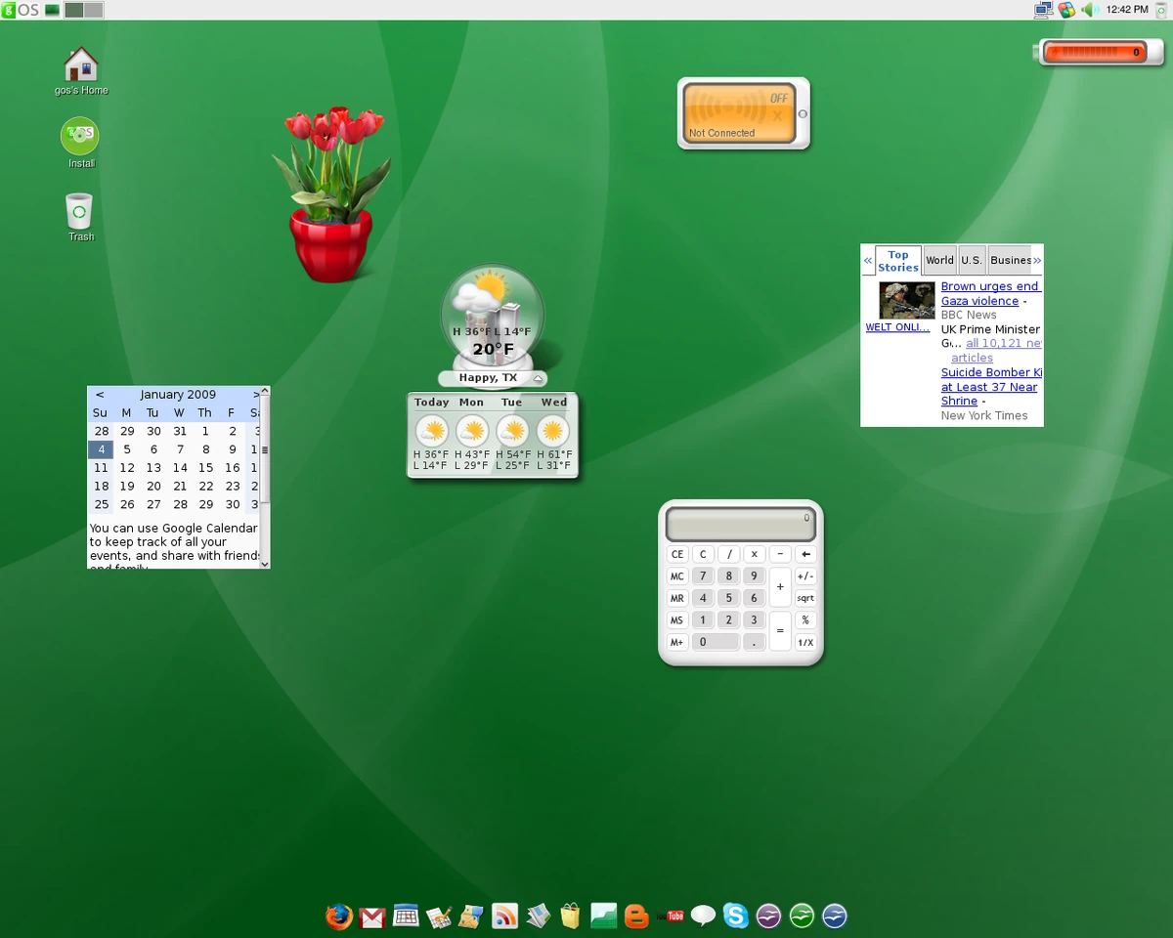The height and width of the screenshot is (938, 1173).
Task: Toggle sign with calculator +/- key
Action: coord(805,576)
